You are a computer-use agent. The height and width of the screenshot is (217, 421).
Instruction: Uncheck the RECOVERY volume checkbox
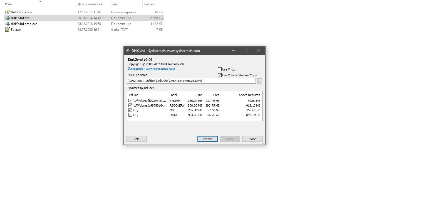130,105
